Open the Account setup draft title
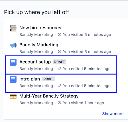Image resolution: width=128 pixels, height=122 pixels. [35, 62]
